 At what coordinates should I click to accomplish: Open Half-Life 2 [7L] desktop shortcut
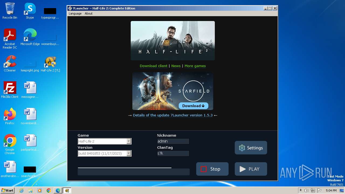(50, 64)
